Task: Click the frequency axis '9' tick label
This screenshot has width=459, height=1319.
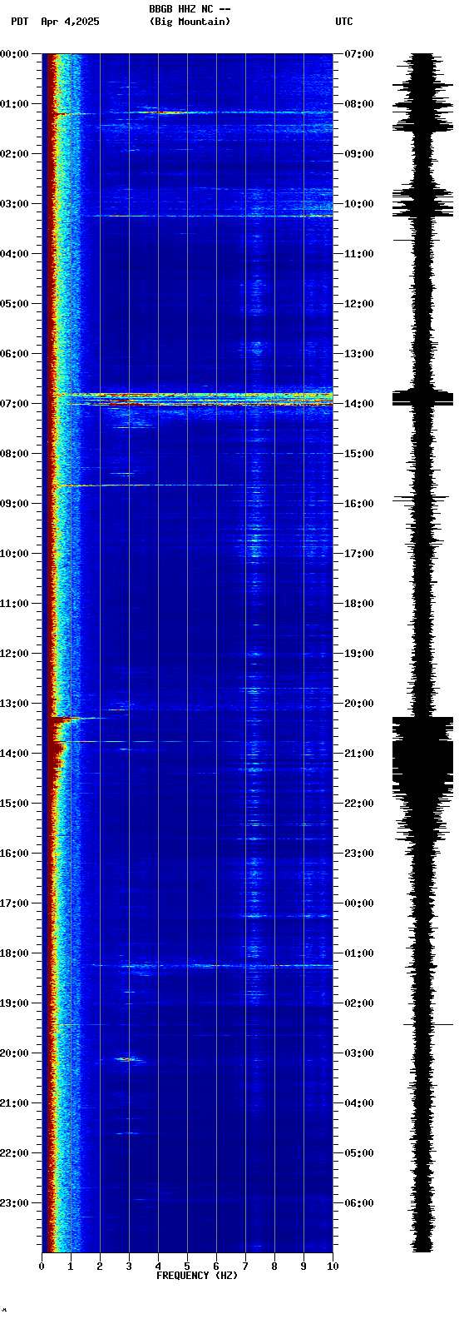Action: [304, 1267]
